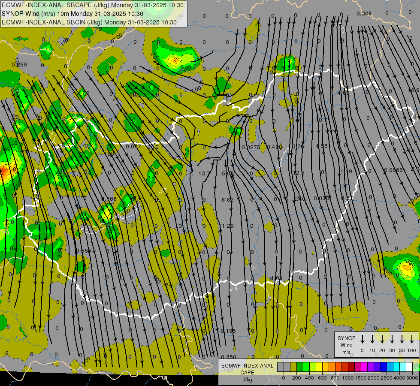Click the 1500 tick label in the CAPE legend
420x386 pixels.
pyautogui.click(x=360, y=378)
